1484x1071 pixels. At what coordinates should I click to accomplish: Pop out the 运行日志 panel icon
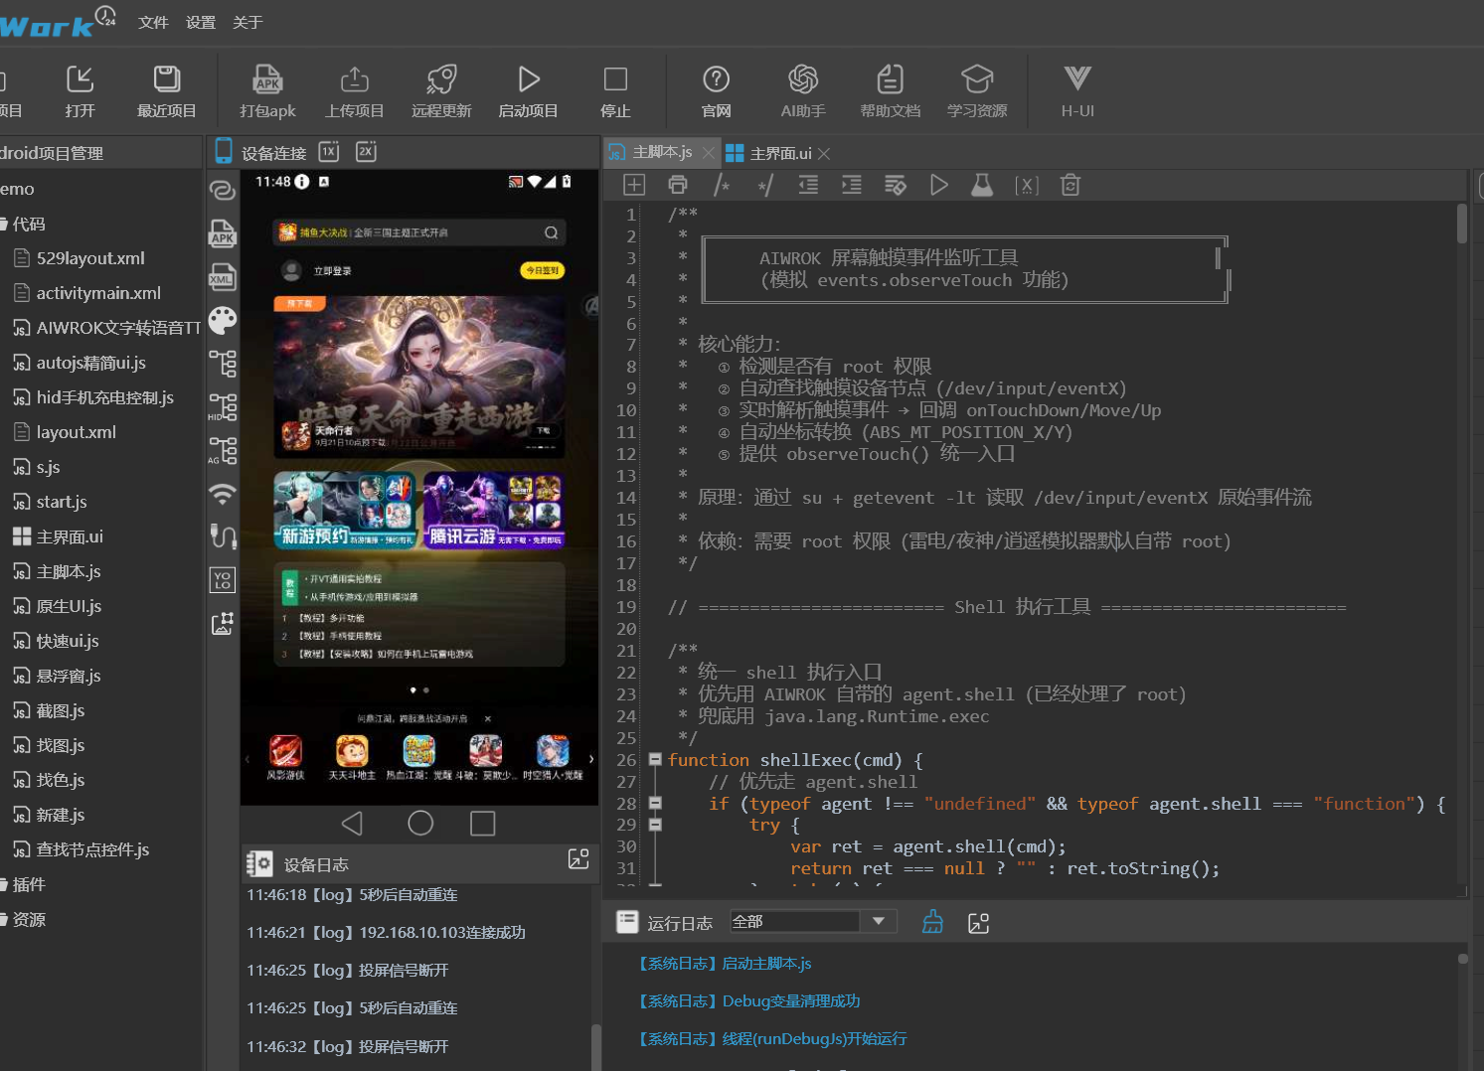click(x=978, y=923)
